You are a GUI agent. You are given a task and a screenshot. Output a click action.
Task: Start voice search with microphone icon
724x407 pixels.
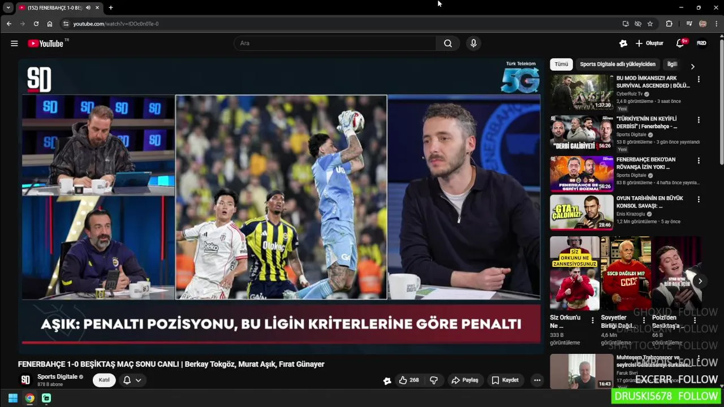(473, 44)
